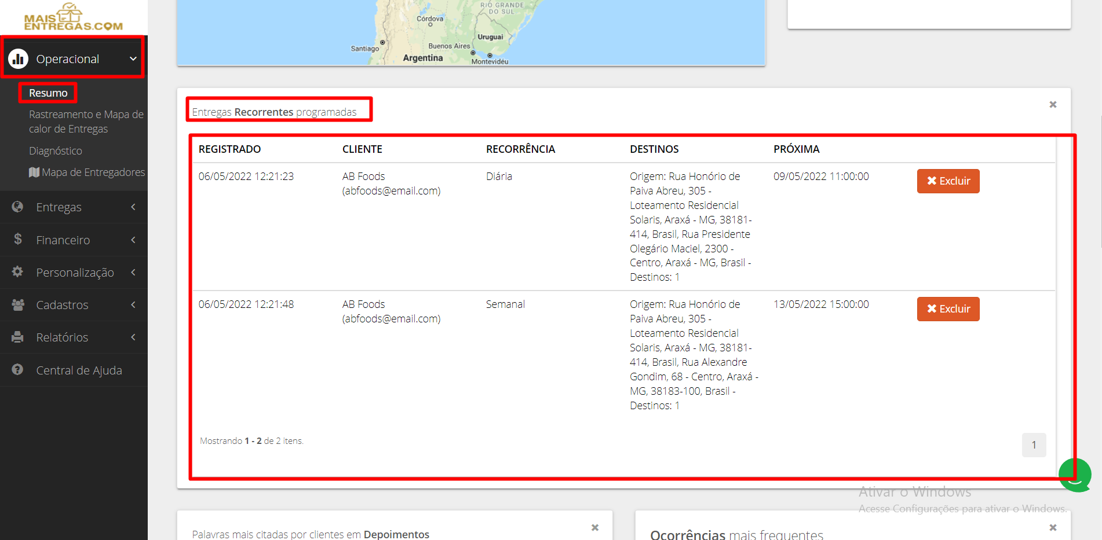This screenshot has width=1102, height=540.
Task: Open the green chat bubble widget
Action: (1075, 475)
